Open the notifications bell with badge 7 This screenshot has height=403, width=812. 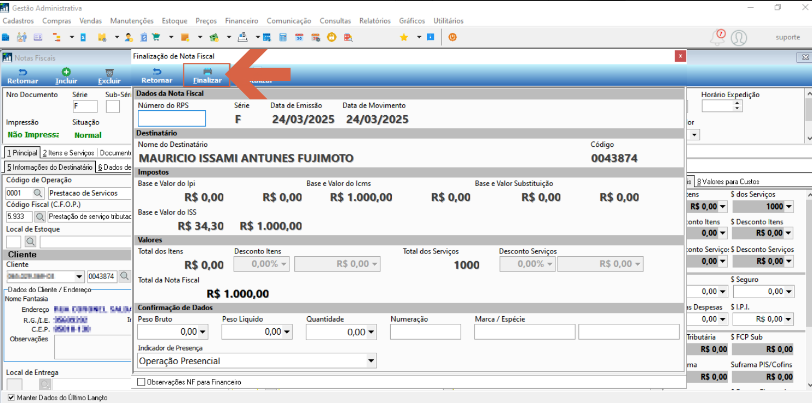click(x=717, y=38)
